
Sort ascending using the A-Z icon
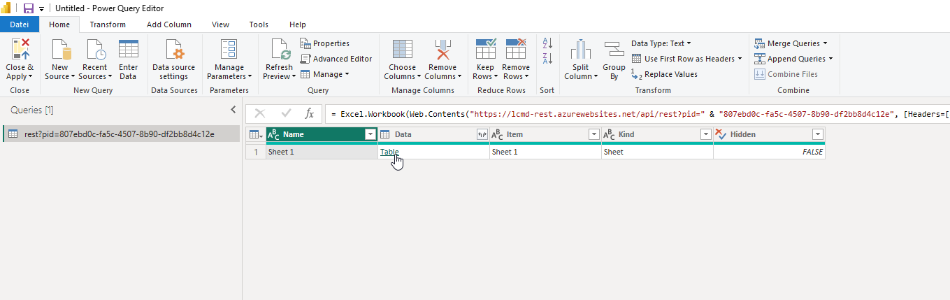(x=548, y=43)
